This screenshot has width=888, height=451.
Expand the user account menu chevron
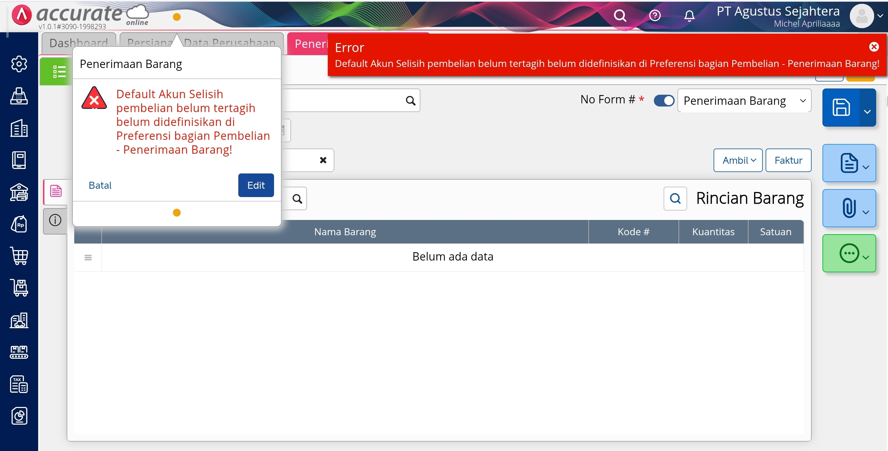click(x=880, y=16)
